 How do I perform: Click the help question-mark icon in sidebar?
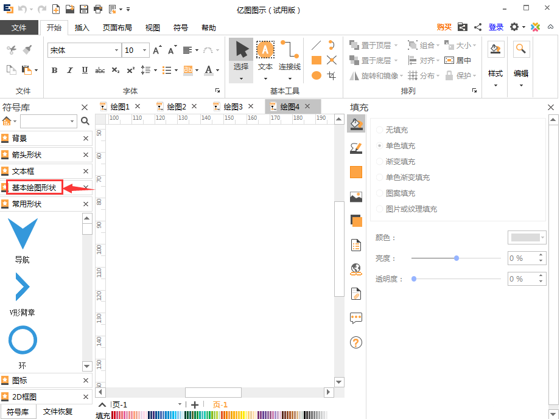point(356,343)
